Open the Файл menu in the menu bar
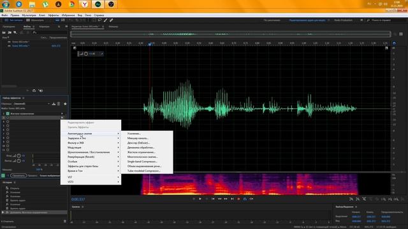This screenshot has height=229, width=408. pyautogui.click(x=4, y=15)
